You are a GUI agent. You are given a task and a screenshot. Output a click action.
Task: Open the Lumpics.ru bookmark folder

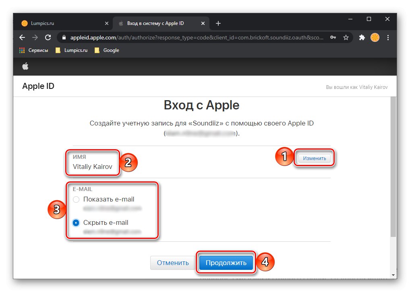click(x=72, y=50)
